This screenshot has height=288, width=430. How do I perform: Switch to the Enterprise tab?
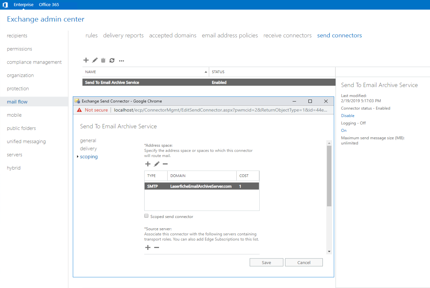click(x=24, y=5)
